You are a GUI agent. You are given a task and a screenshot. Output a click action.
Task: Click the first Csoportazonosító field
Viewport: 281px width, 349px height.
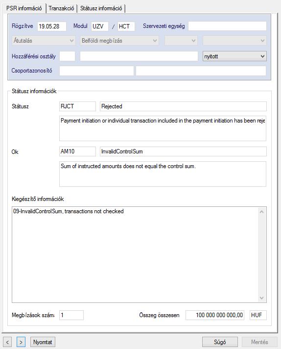(96, 71)
